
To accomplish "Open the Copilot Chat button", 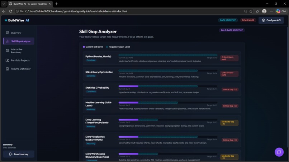I will (x=281, y=11).
